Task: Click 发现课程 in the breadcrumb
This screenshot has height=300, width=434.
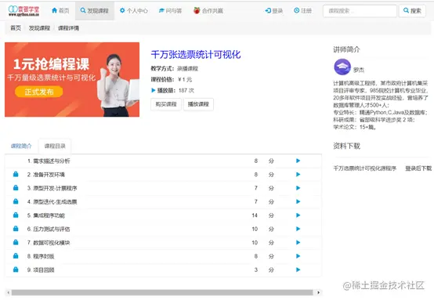Action: (39, 28)
